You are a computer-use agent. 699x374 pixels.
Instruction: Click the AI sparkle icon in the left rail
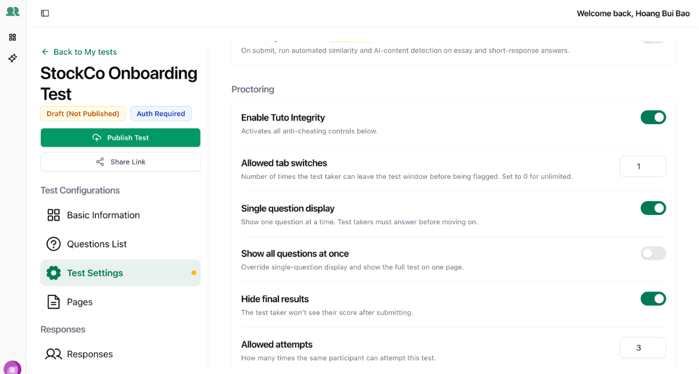[12, 58]
